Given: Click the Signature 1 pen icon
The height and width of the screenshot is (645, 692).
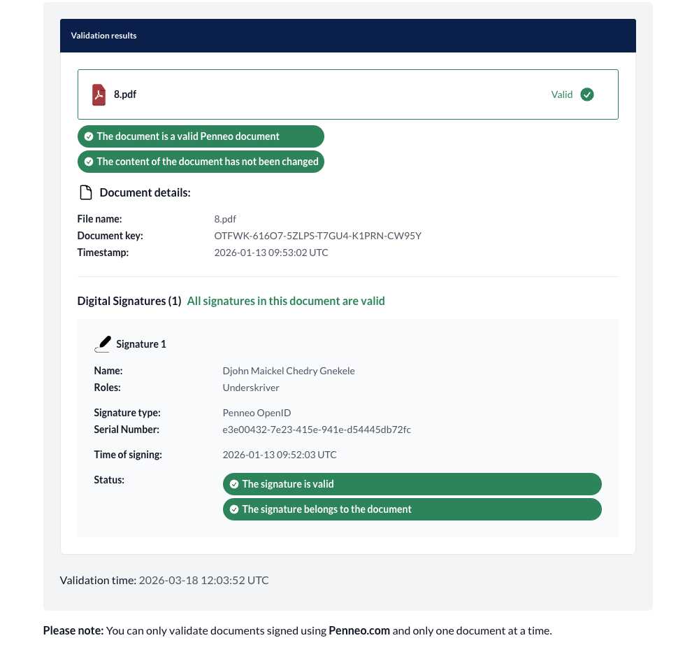Looking at the screenshot, I should pos(103,344).
